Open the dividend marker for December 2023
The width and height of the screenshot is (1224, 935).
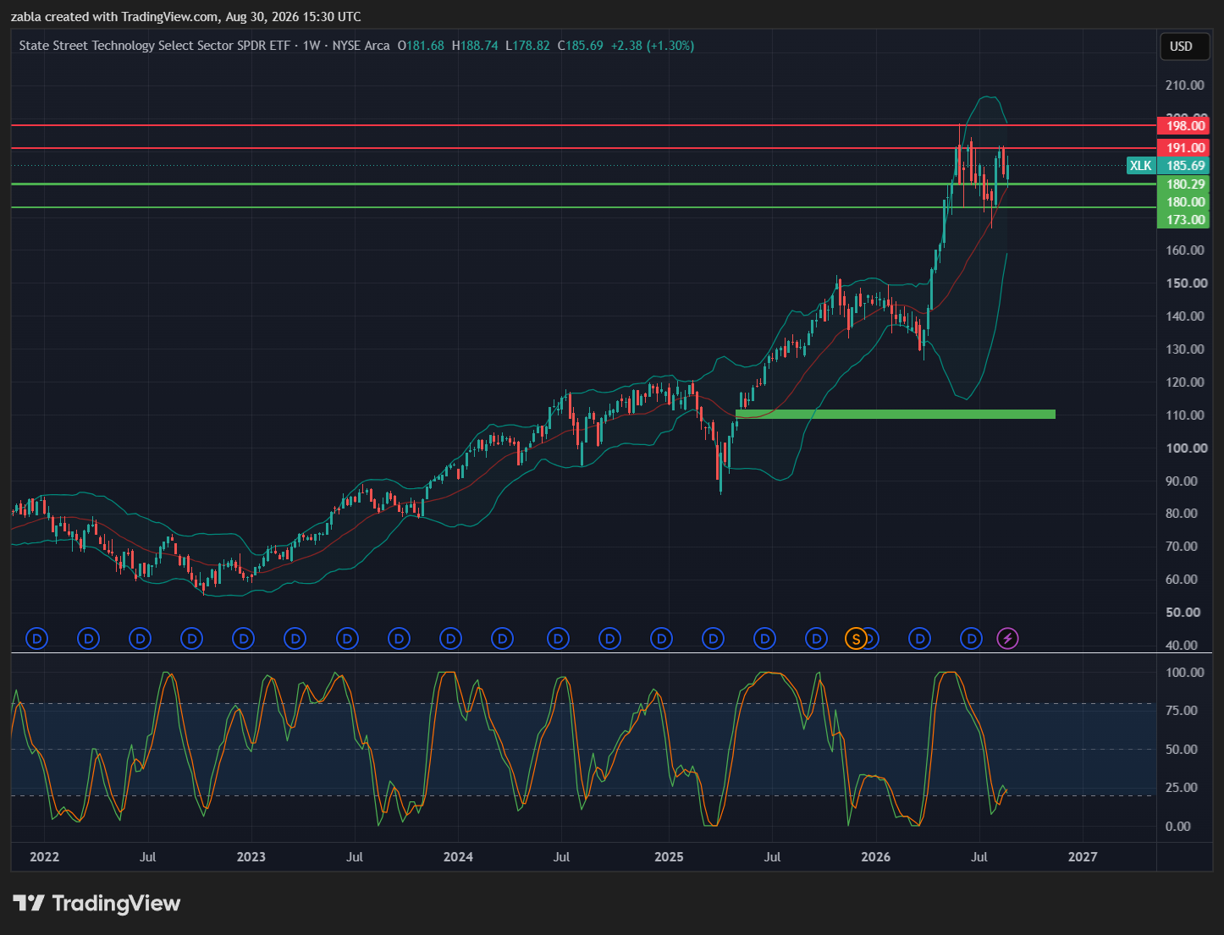pos(450,638)
